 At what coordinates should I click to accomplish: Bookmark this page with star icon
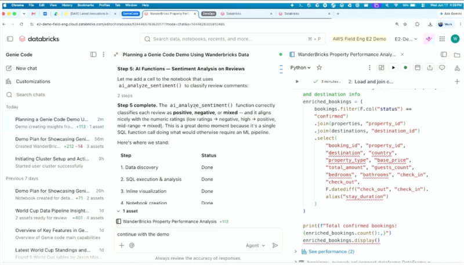tap(405, 24)
